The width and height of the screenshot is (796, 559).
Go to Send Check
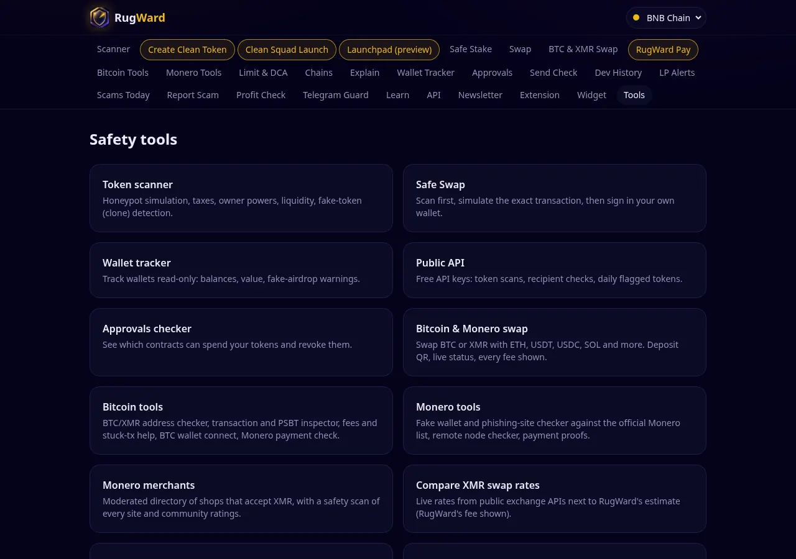click(x=553, y=73)
